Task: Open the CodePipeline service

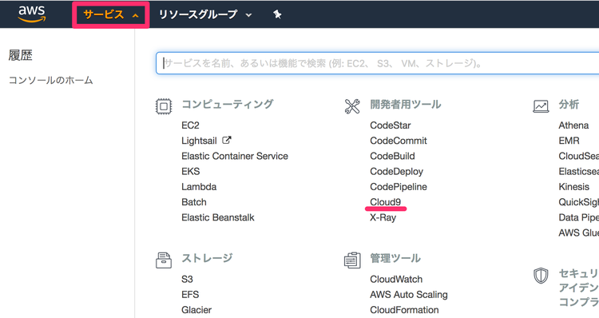Action: coord(399,187)
